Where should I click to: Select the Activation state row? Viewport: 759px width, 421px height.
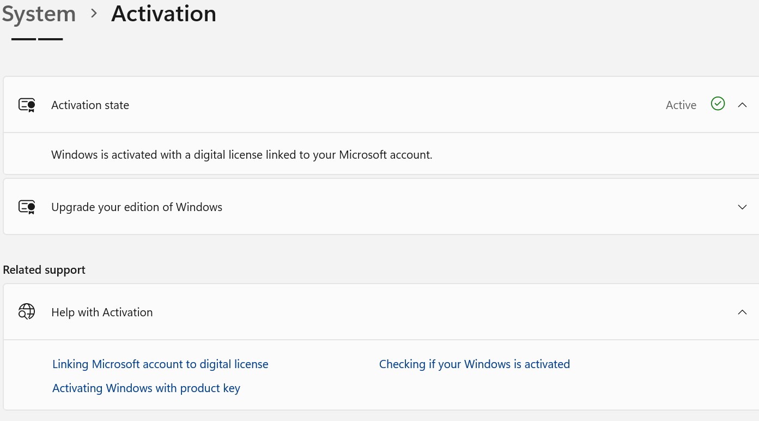[x=327, y=104]
